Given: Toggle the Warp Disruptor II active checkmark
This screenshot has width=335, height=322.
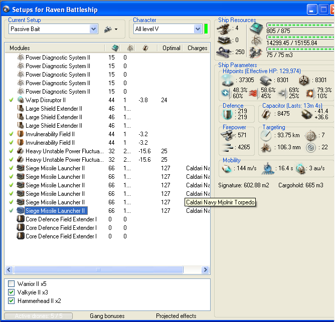Looking at the screenshot, I should 12,100.
